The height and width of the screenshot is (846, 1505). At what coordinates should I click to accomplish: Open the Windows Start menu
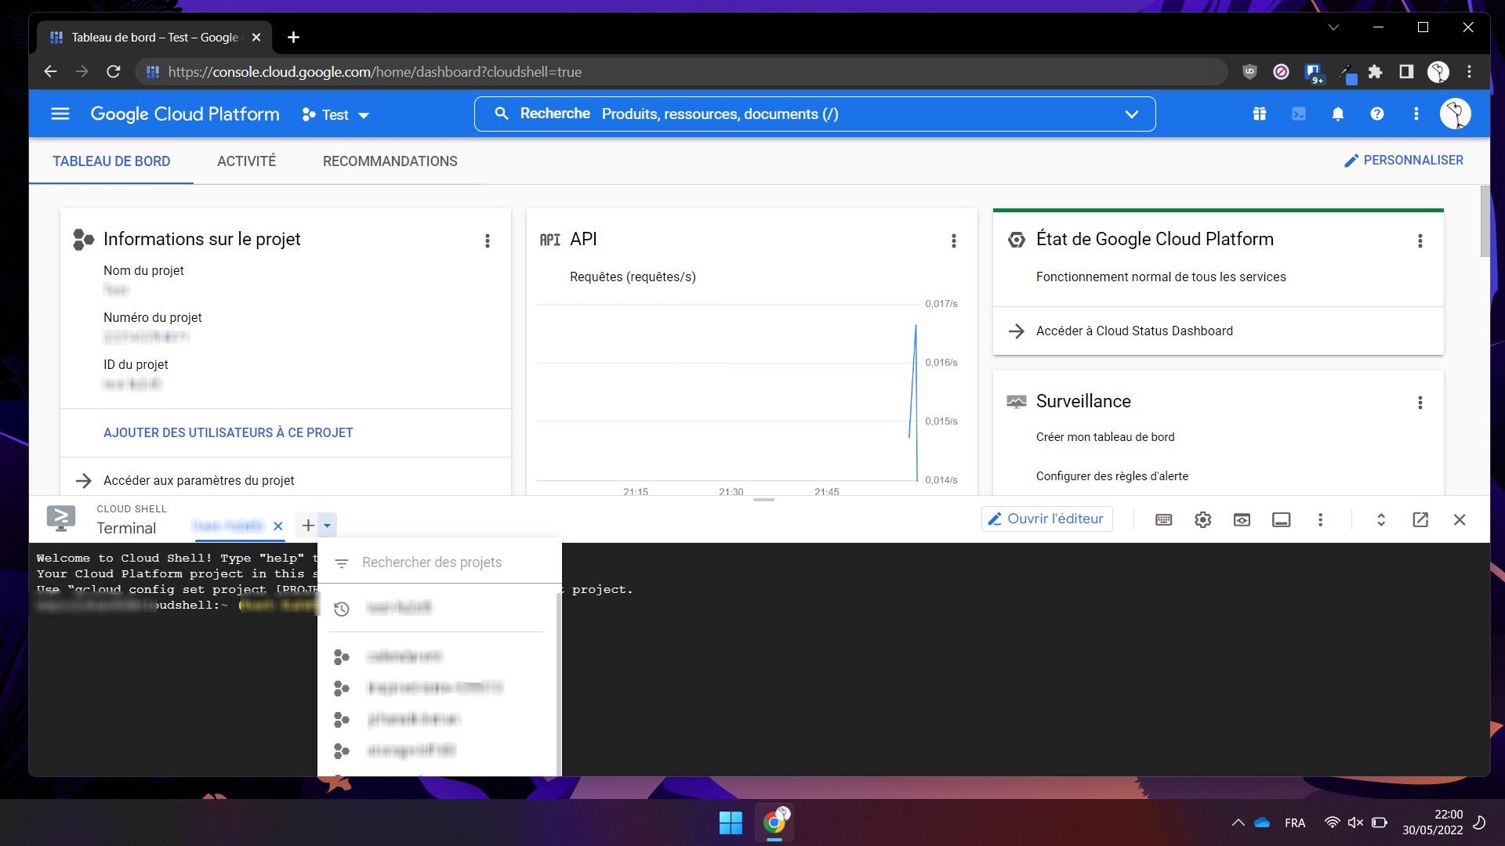pos(731,822)
